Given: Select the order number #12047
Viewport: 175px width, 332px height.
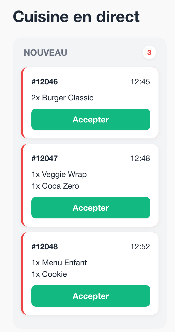Looking at the screenshot, I should coord(45,158).
